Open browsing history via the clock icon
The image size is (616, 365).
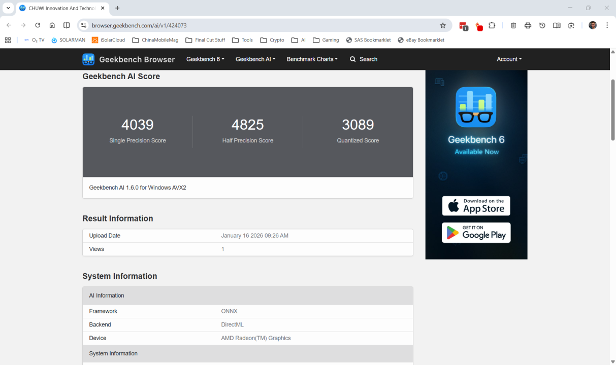click(x=542, y=25)
